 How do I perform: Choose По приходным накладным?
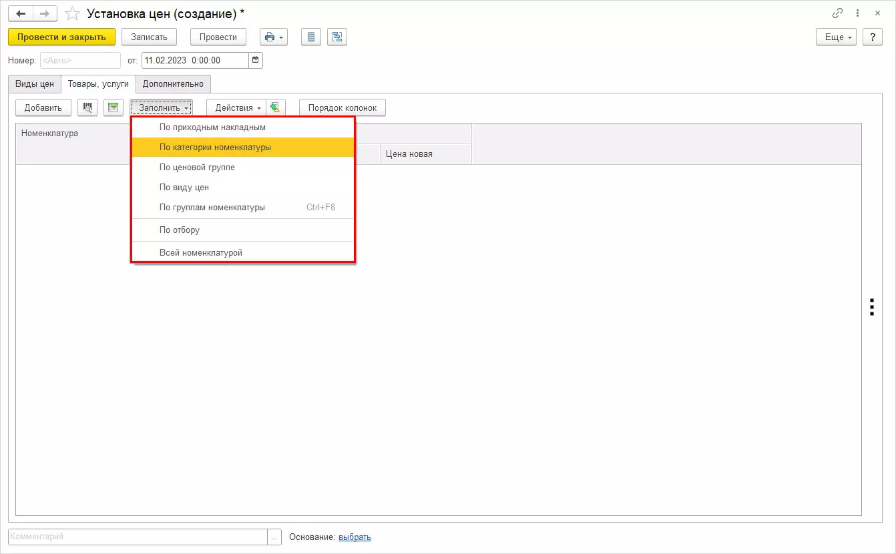(x=243, y=127)
